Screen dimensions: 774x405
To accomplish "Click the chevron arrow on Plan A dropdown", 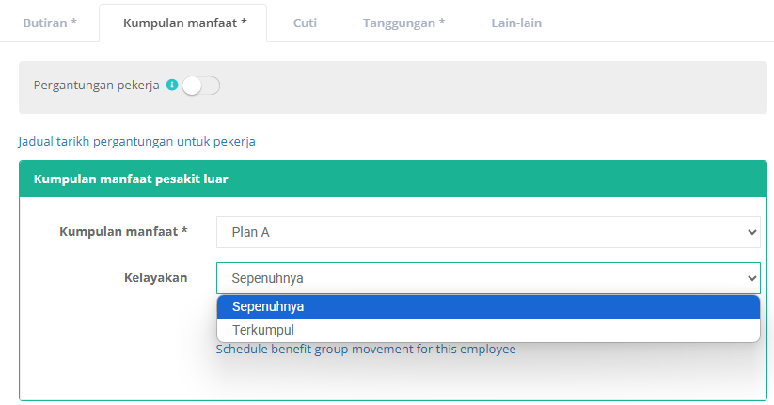I will pos(750,232).
